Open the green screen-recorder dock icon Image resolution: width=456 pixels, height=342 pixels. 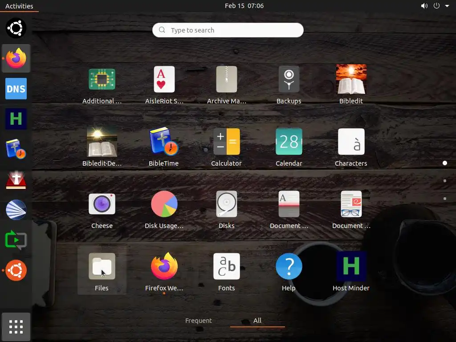16,240
